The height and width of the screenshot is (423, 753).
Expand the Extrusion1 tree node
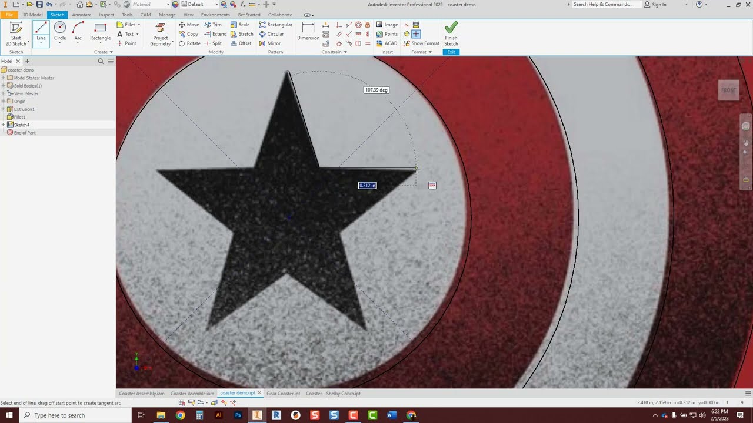3,109
